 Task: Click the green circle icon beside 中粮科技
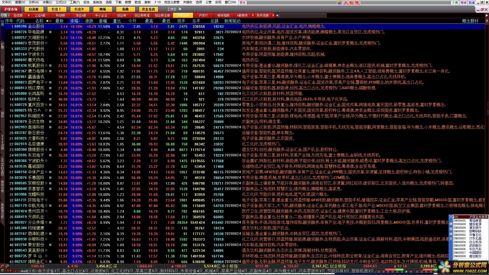point(46,239)
